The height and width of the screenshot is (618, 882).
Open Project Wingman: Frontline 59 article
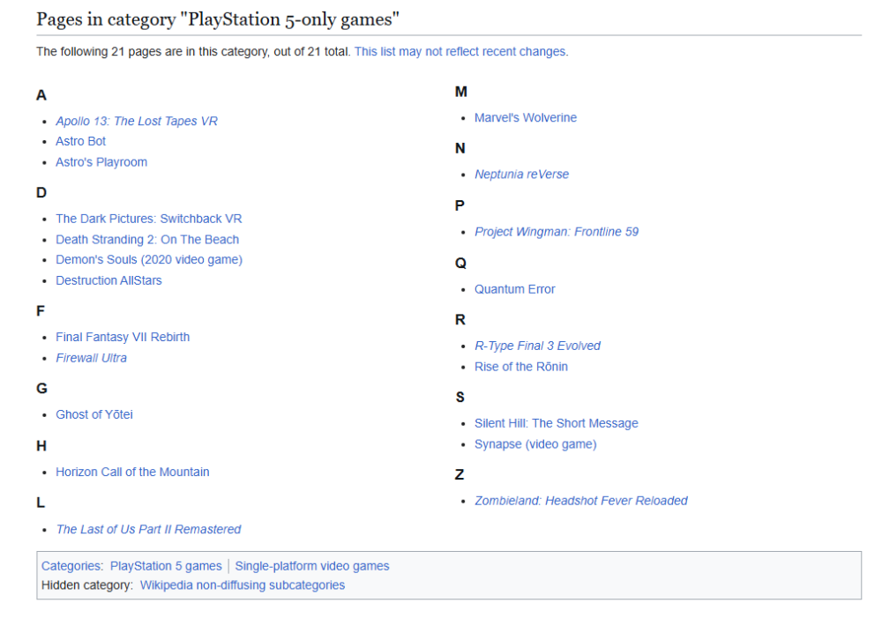click(x=557, y=231)
